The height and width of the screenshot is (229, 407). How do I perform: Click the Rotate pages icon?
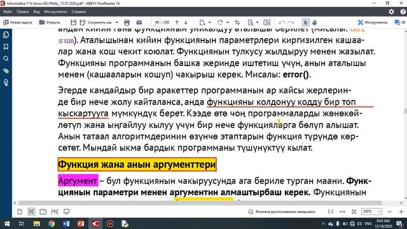[x=220, y=22]
